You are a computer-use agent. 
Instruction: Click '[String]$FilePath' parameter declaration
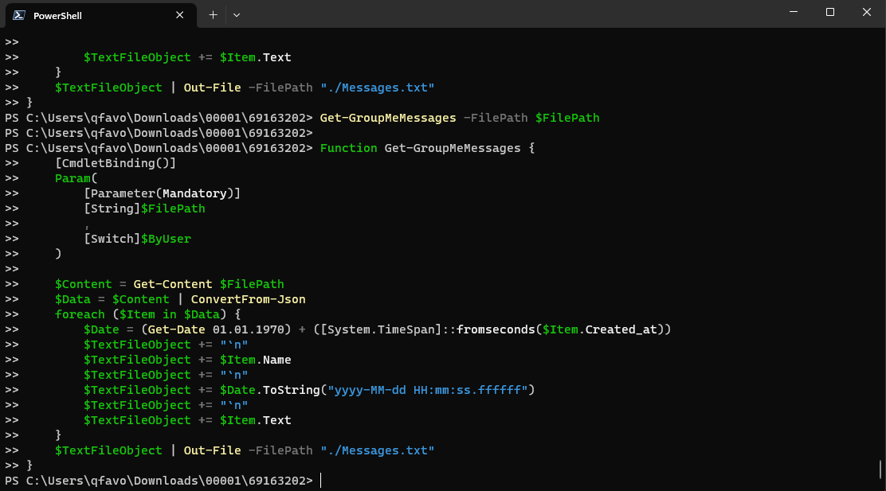click(144, 208)
